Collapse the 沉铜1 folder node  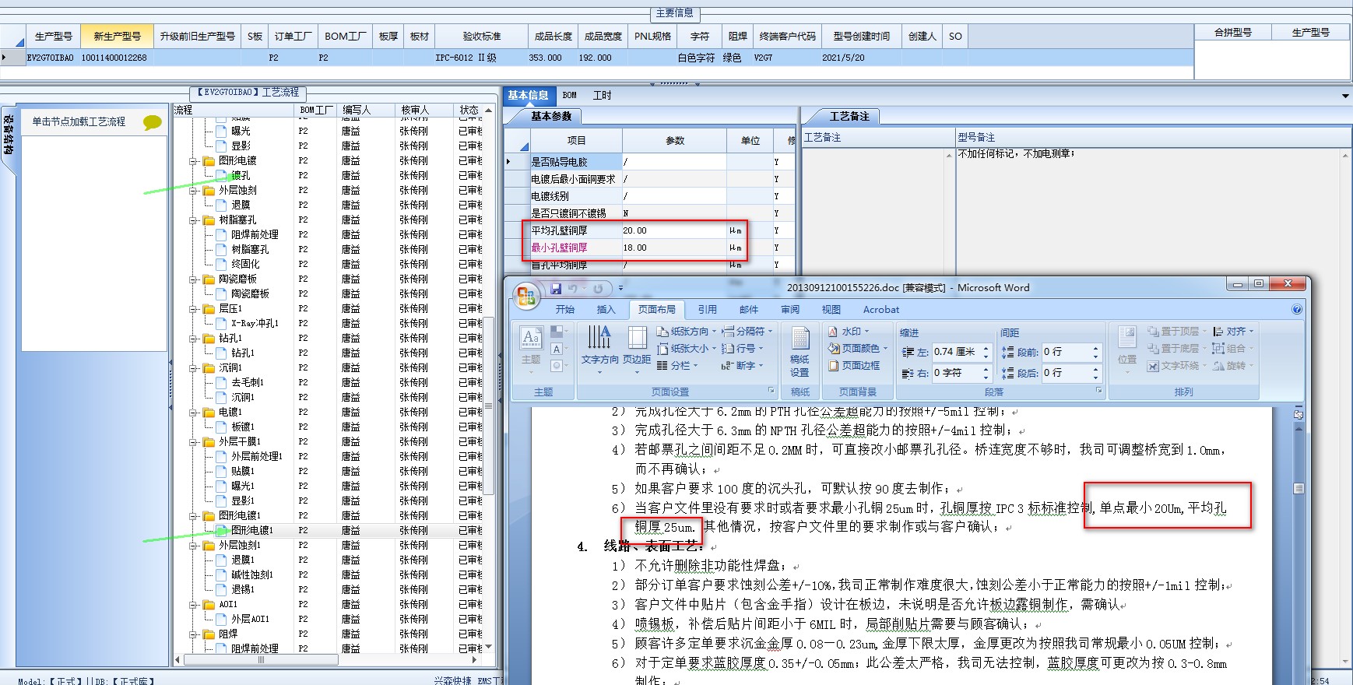(x=192, y=368)
